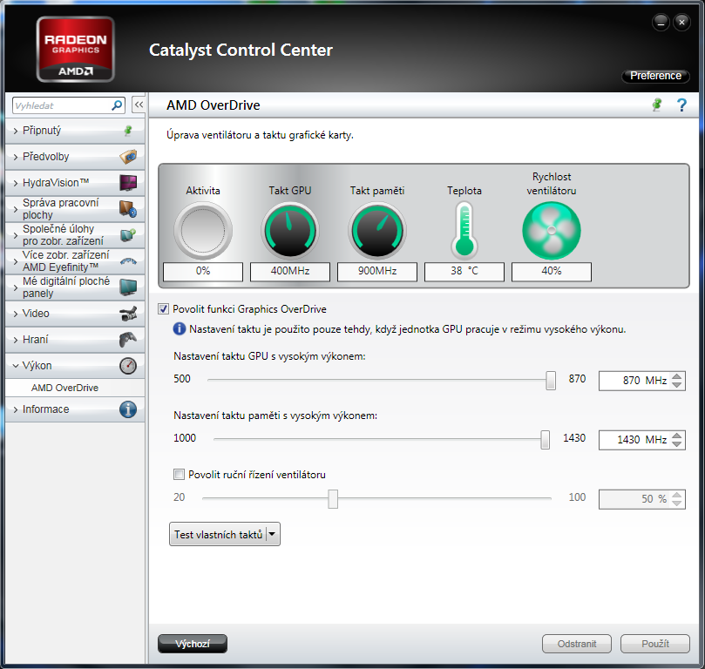Click the Informace blue info icon
Screen dimensions: 705x669
pos(128,409)
